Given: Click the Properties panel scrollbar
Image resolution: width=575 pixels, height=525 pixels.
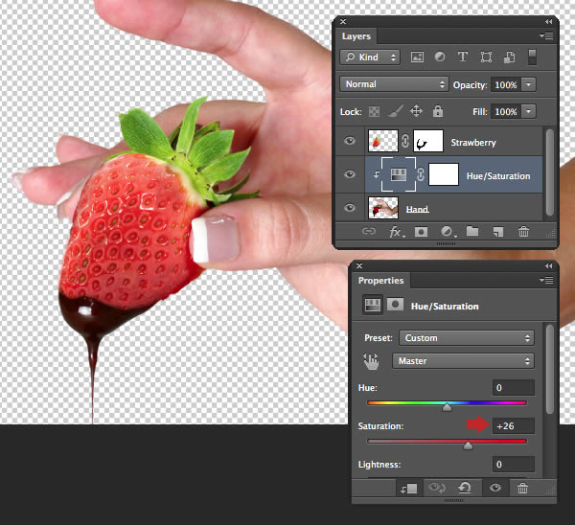Looking at the screenshot, I should pyautogui.click(x=549, y=369).
